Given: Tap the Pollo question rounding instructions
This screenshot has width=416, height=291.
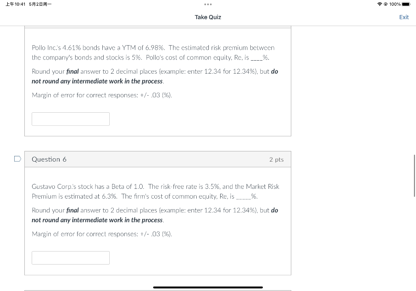Looking at the screenshot, I should [x=155, y=76].
